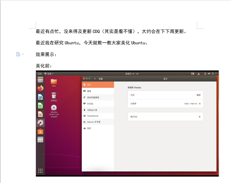Open the system menu arrow beside the power icon

tap(216, 74)
